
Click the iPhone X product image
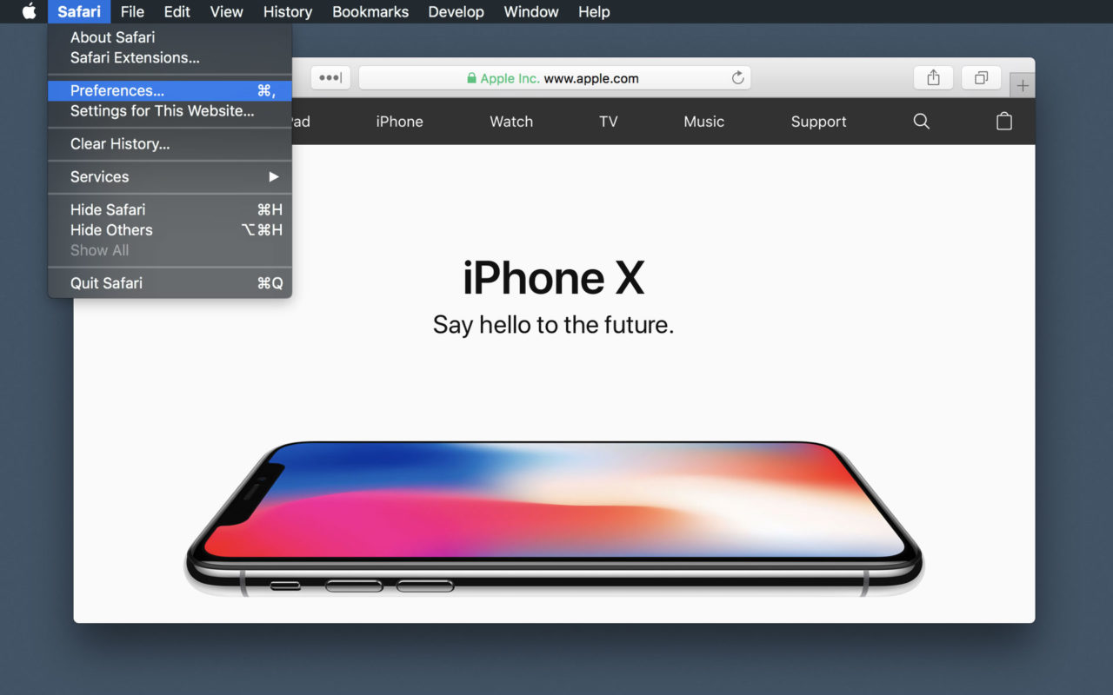pyautogui.click(x=554, y=519)
